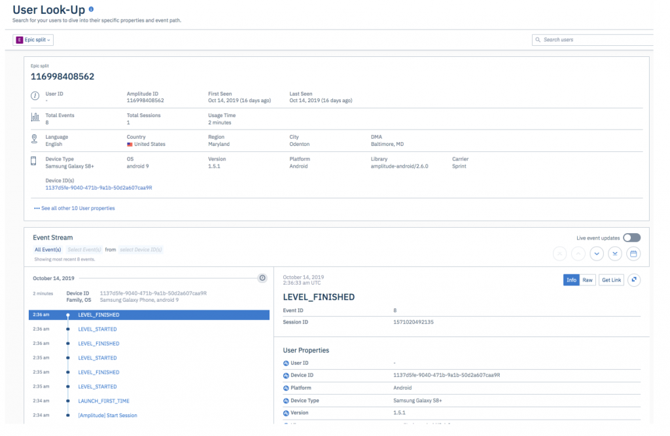Open the Epic split project dropdown
Viewport: 670px width, 436px height.
click(x=33, y=40)
